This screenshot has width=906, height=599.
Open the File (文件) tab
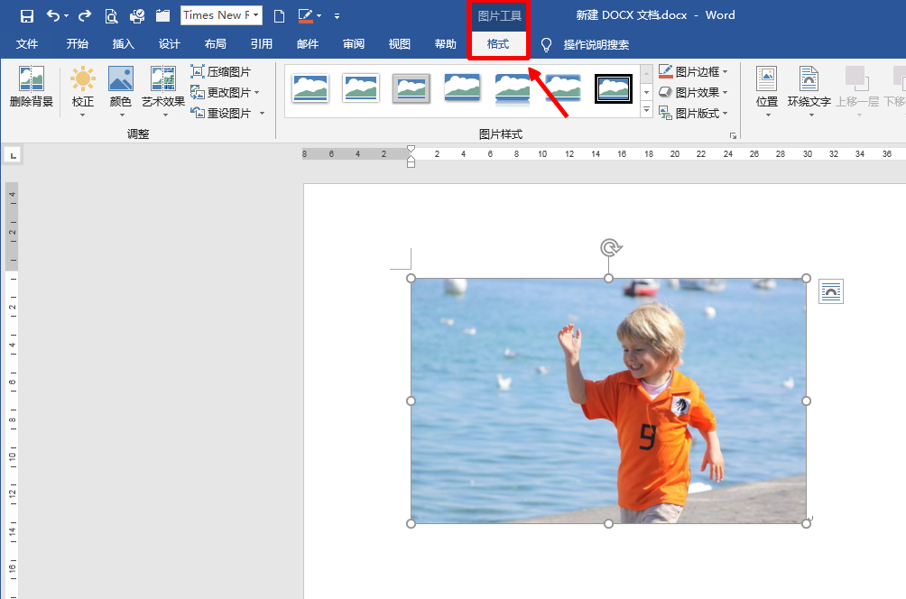[27, 44]
